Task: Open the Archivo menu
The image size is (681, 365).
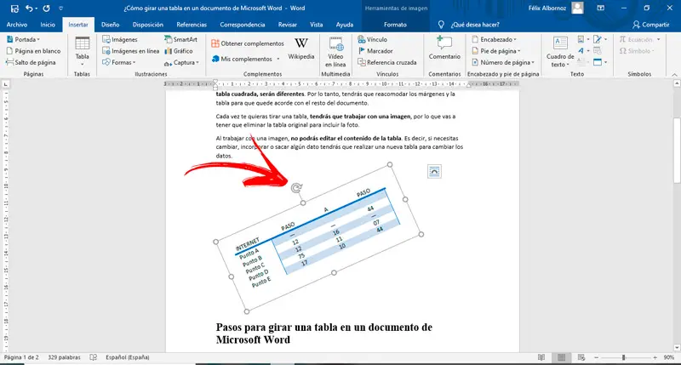Action: (16, 25)
